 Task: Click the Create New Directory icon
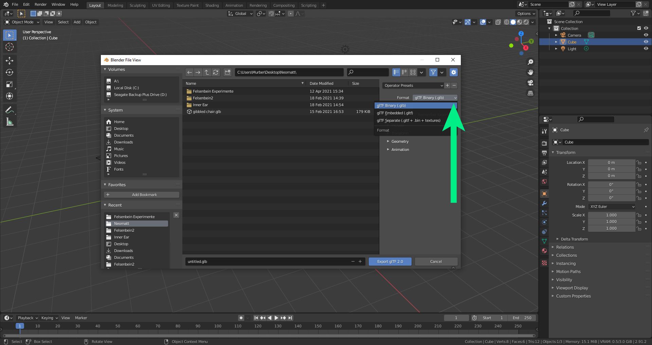228,72
